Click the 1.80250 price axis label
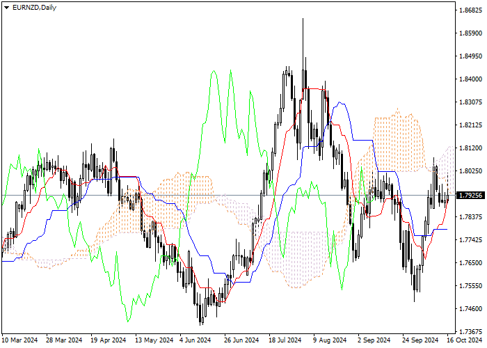This screenshot has height=348, width=487. point(470,171)
